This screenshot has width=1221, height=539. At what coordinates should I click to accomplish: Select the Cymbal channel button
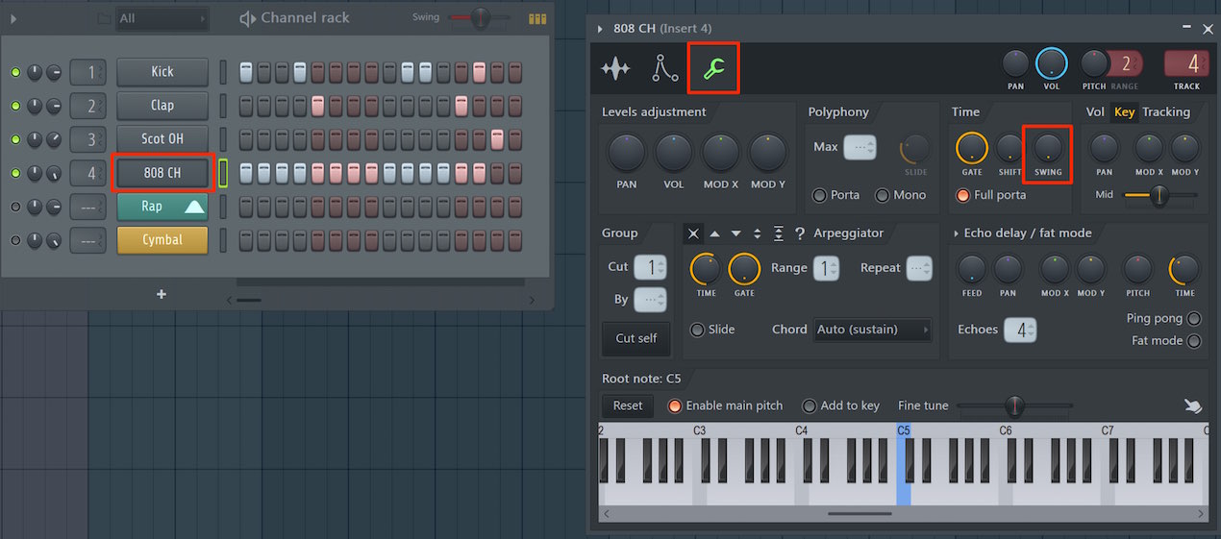tap(162, 240)
